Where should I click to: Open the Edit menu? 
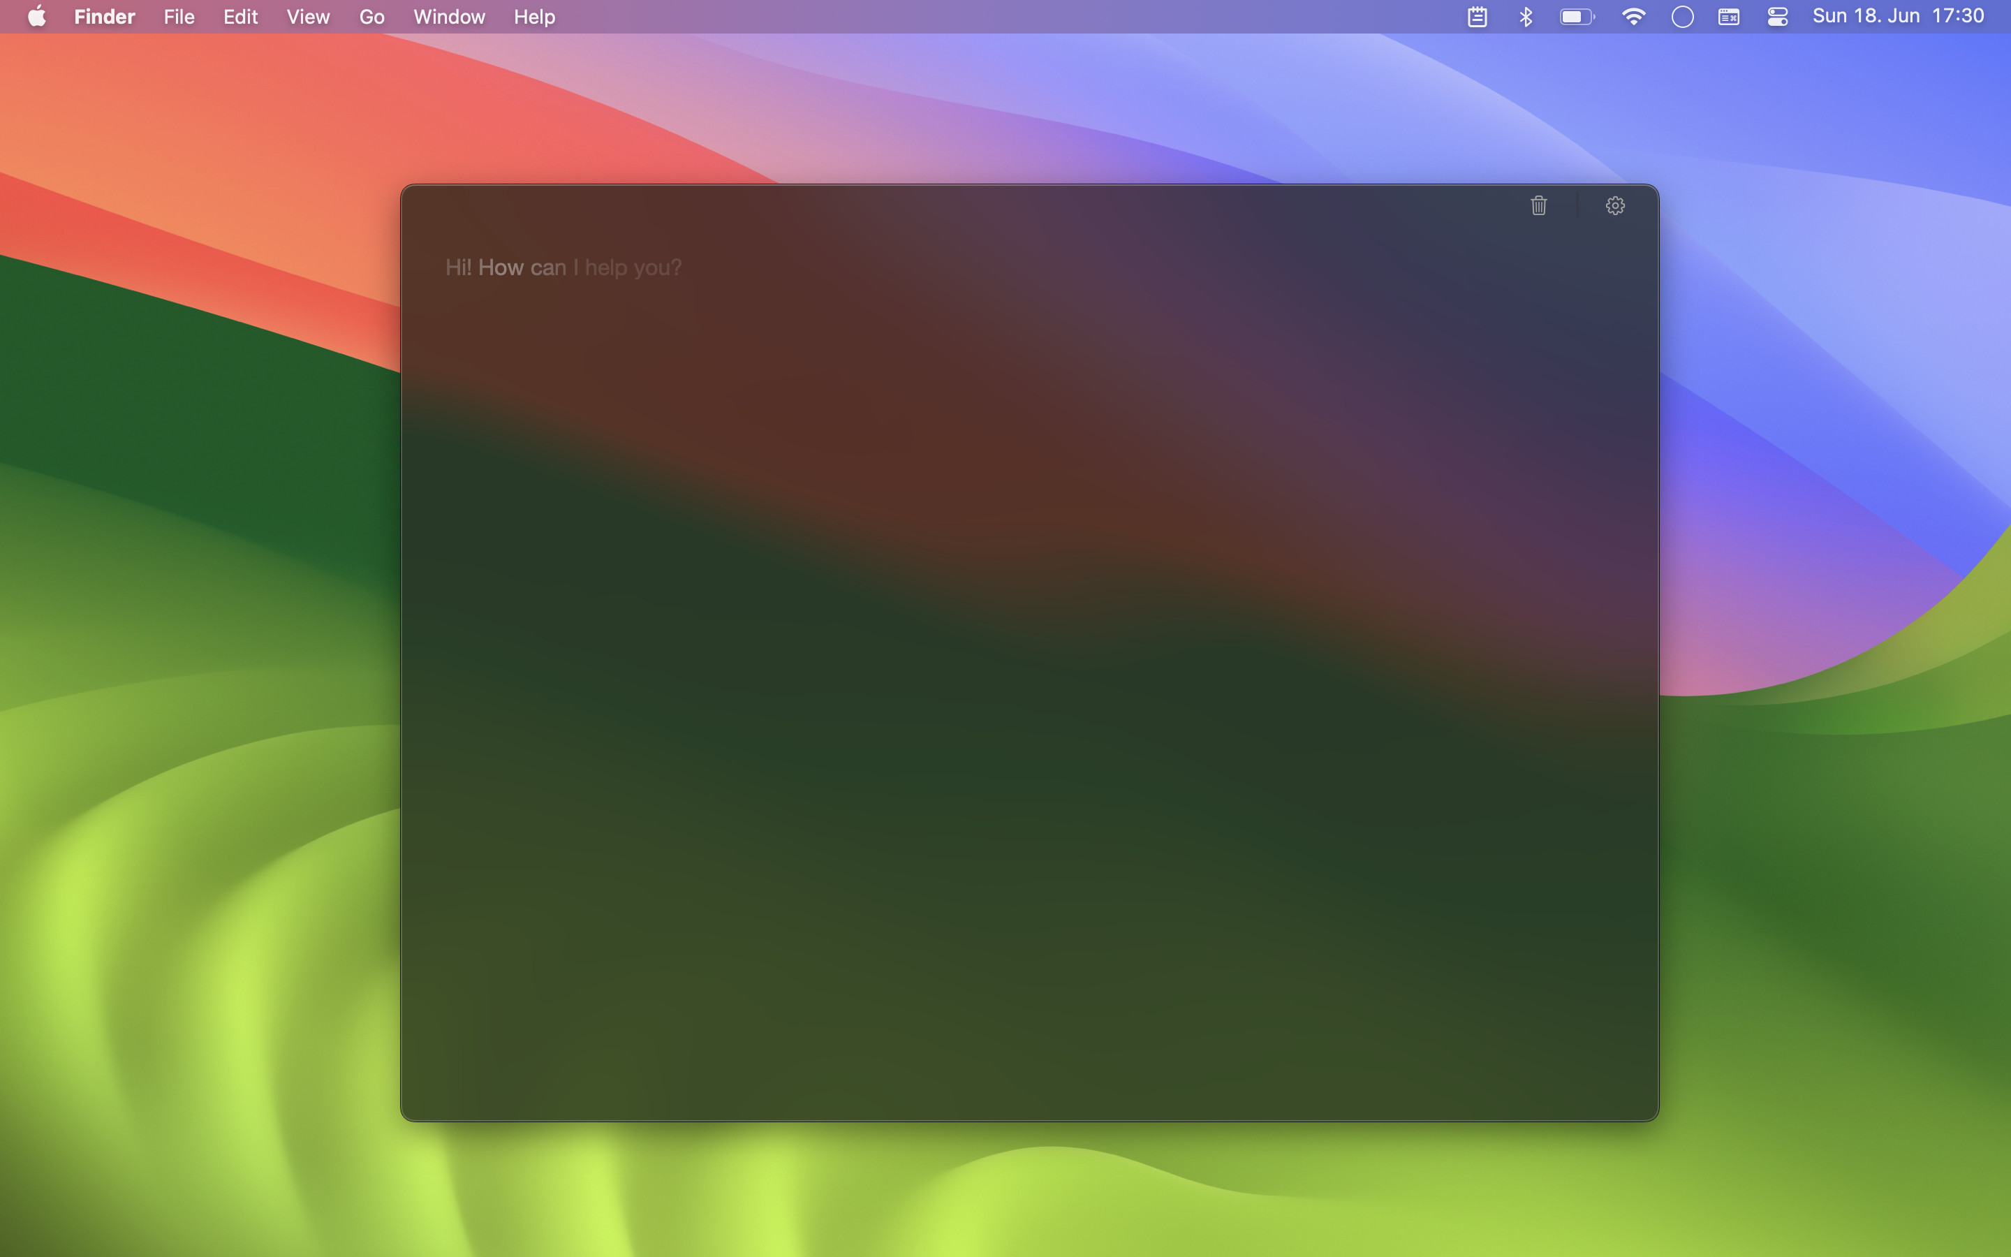pos(240,17)
